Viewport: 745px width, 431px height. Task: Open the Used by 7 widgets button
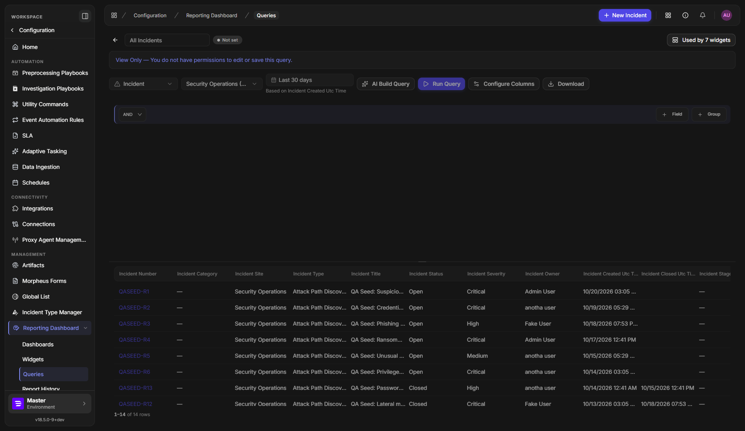coord(701,40)
